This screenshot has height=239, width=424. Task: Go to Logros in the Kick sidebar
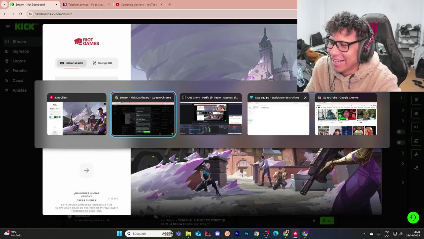coord(19,61)
